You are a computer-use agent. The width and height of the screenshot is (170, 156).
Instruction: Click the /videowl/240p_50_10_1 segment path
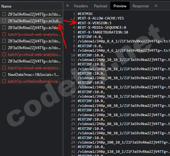[124, 96]
